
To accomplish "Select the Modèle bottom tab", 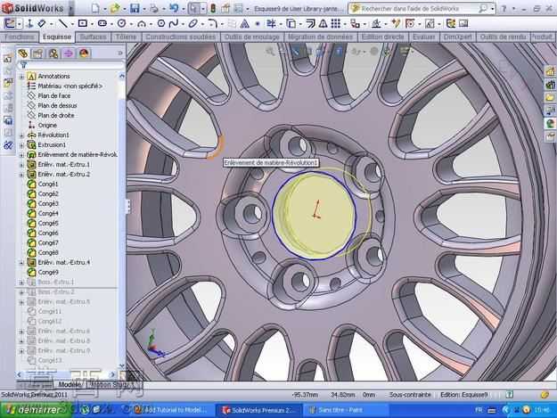I will 70,384.
